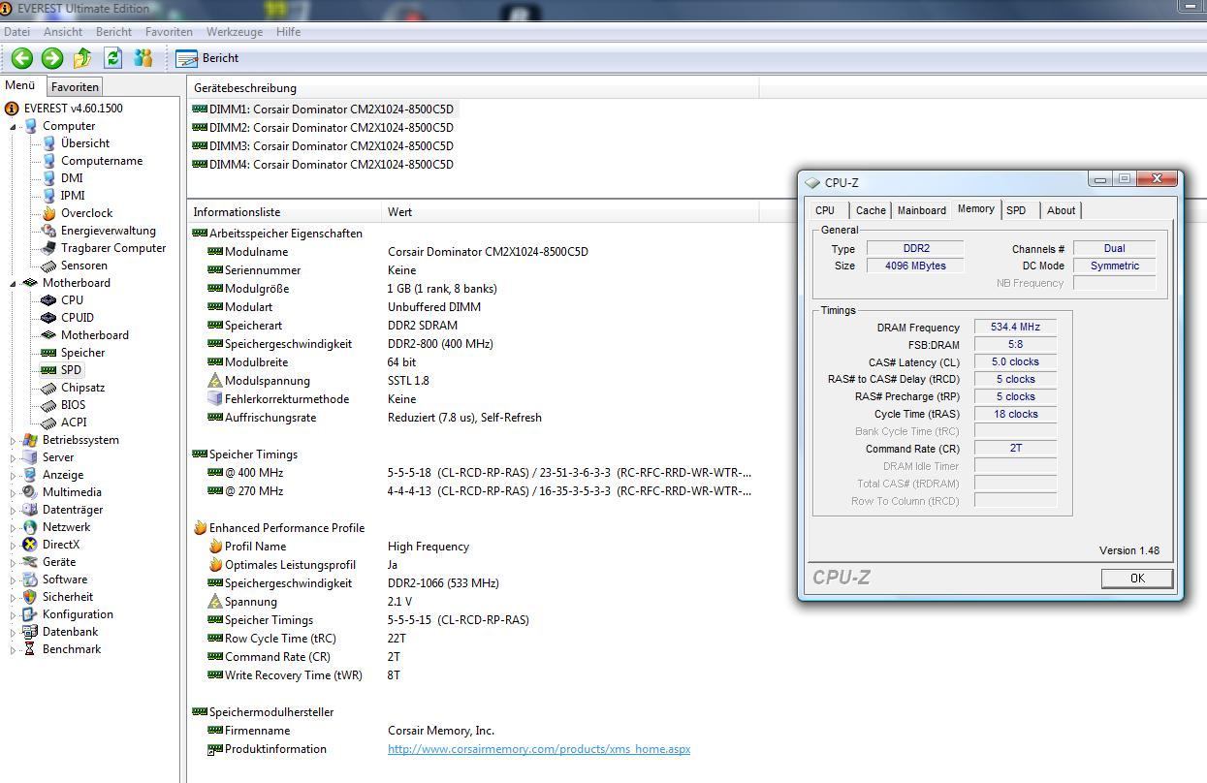Collapse the Motherboard tree node
Viewport: 1207px width, 783px height.
point(14,283)
